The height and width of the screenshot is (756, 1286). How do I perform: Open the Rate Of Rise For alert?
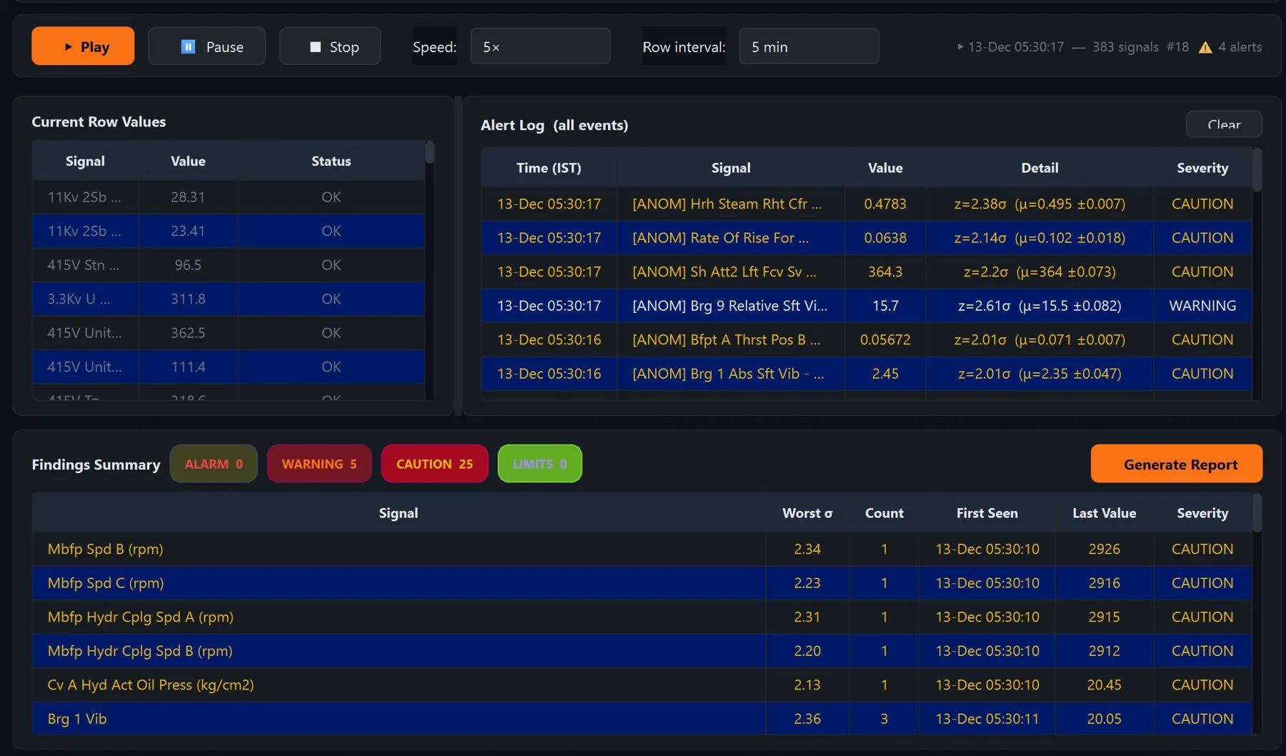867,238
